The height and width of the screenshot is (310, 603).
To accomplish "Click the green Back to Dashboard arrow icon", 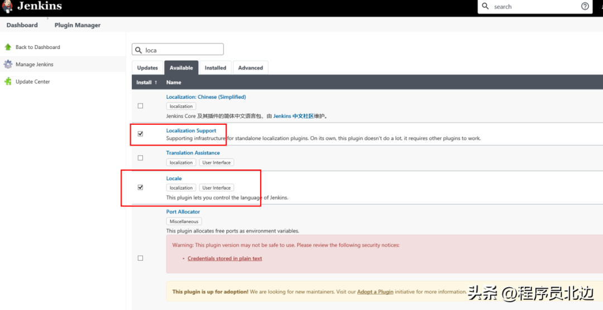I will click(x=8, y=47).
